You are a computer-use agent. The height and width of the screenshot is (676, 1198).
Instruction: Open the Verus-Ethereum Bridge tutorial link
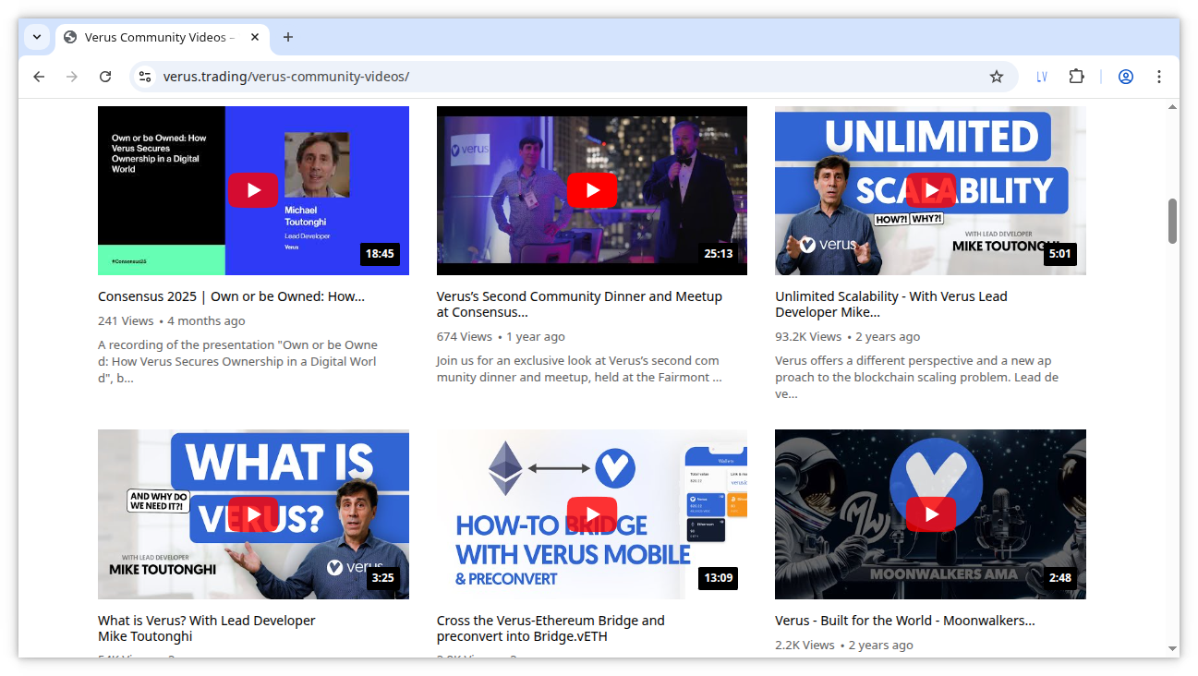pyautogui.click(x=550, y=628)
